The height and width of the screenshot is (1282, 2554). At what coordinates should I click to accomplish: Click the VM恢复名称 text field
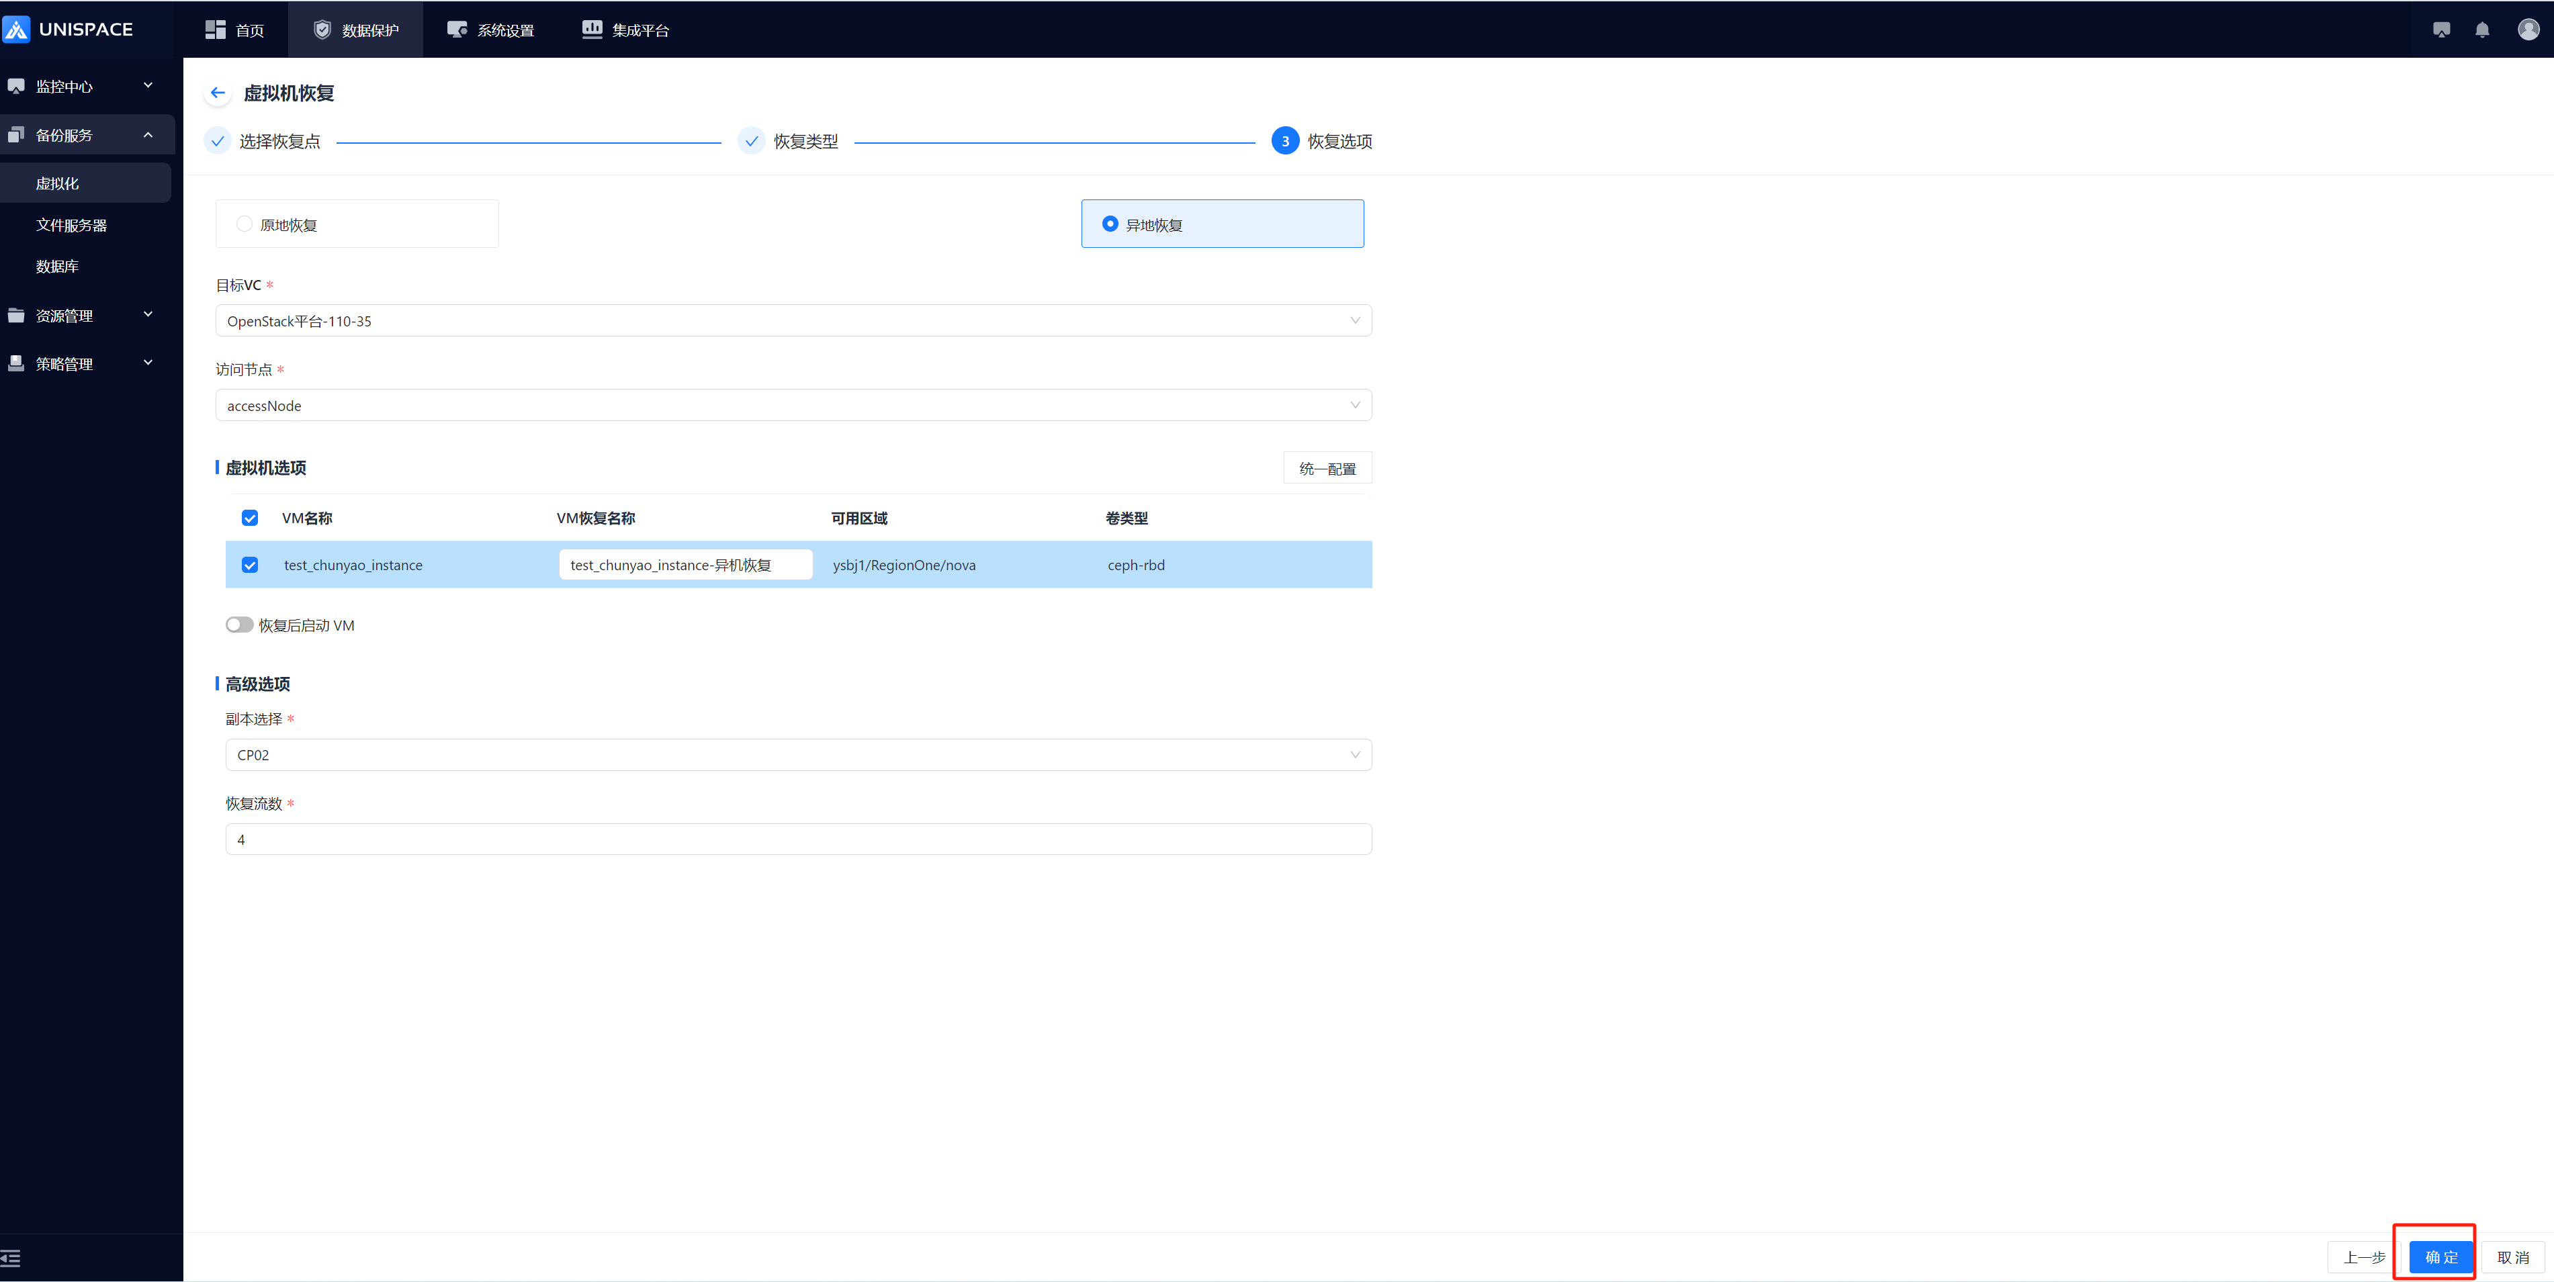(685, 565)
